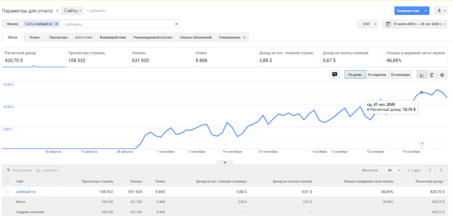Close the Специальные tab
The width and height of the screenshot is (453, 216).
244,37
